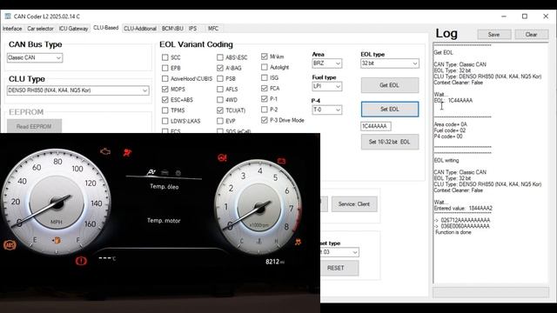The width and height of the screenshot is (557, 313).
Task: Enable the 4WD checkbox
Action: [x=220, y=100]
